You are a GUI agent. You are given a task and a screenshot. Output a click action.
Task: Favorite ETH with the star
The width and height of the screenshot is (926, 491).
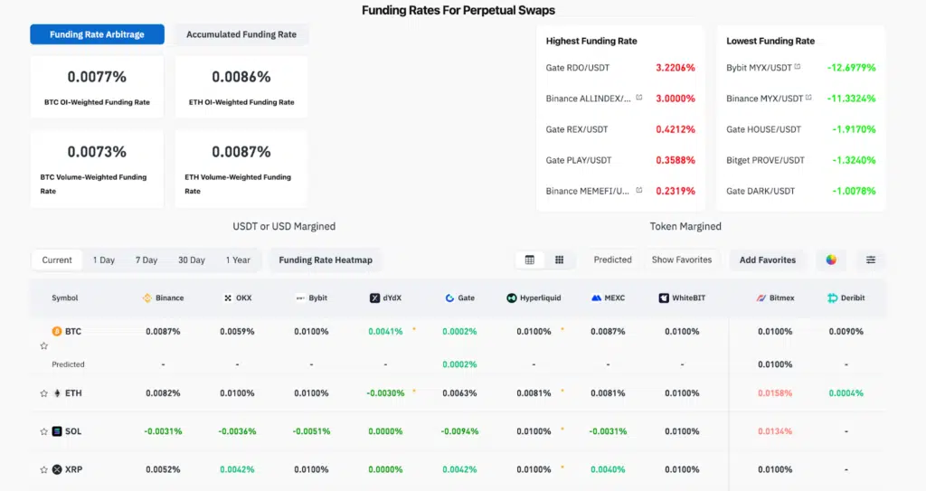point(43,393)
